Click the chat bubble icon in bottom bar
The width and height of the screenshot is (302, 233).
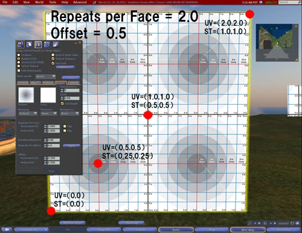coord(7,229)
